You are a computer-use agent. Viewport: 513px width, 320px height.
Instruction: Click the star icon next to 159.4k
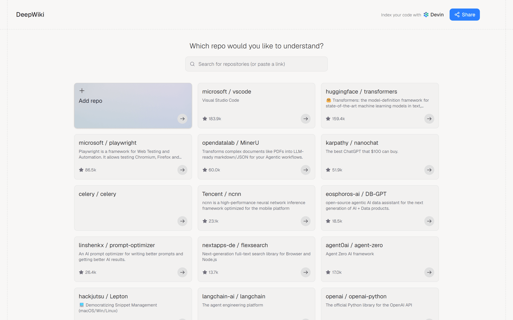(328, 119)
